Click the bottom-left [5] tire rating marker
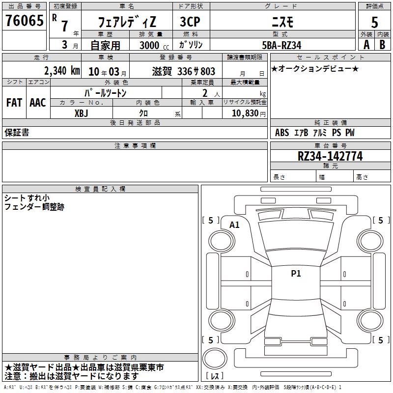The width and height of the screenshot is (393, 393). click(211, 340)
